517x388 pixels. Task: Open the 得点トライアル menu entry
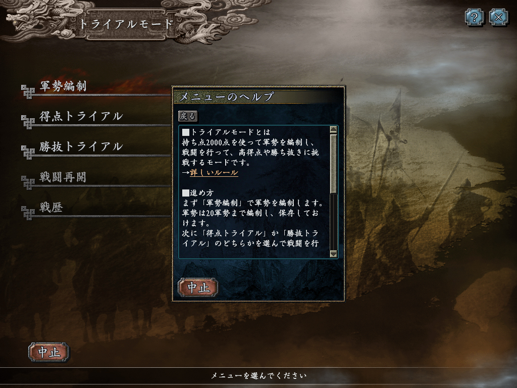(x=81, y=116)
